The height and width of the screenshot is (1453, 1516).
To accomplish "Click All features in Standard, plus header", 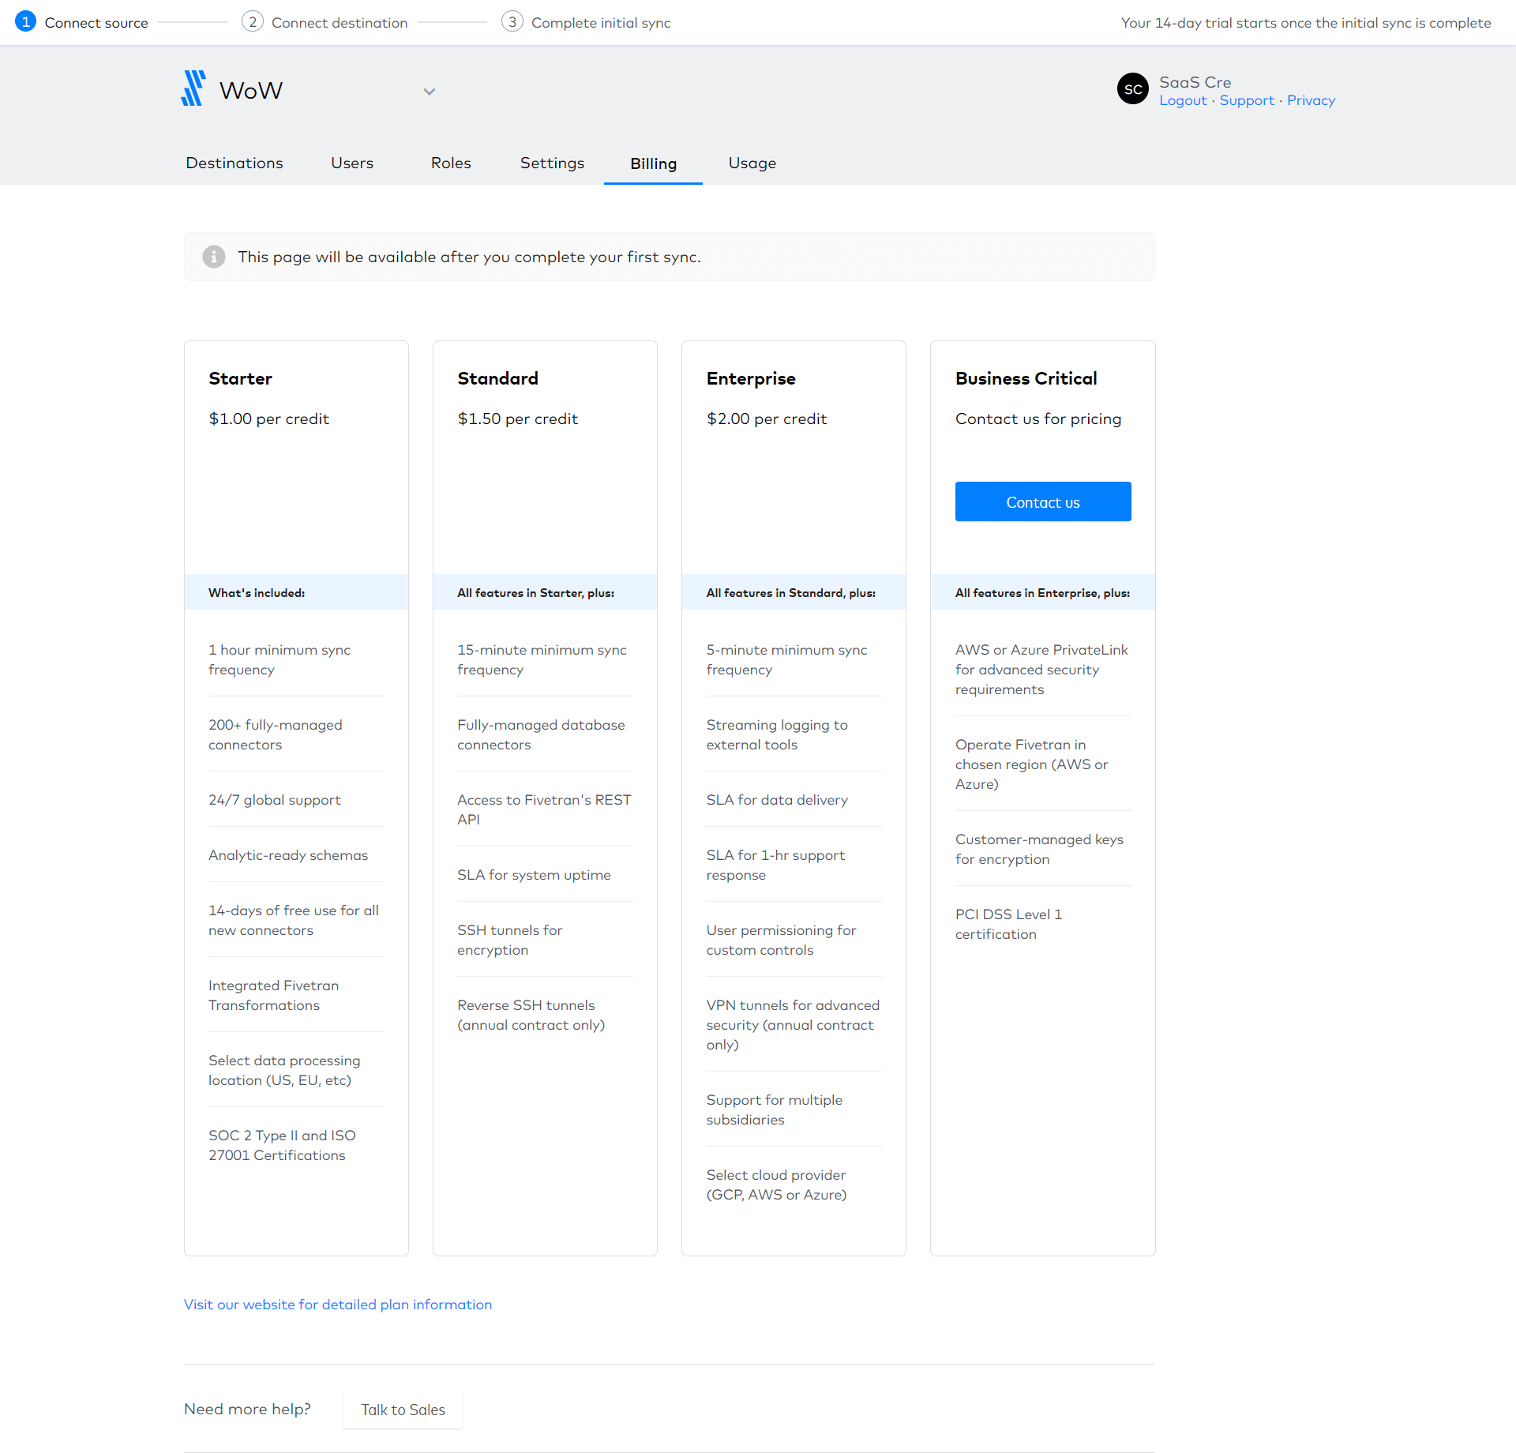I will click(x=790, y=593).
